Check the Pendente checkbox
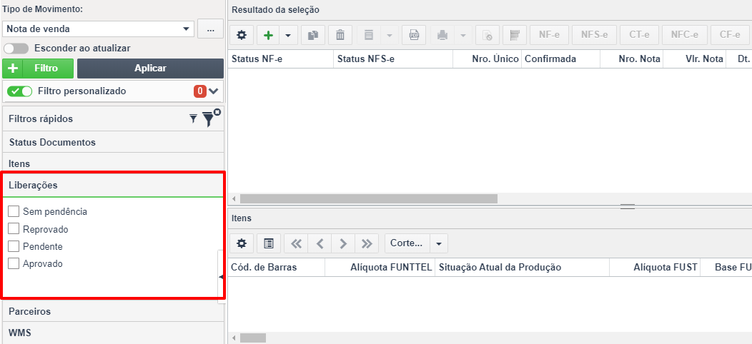The width and height of the screenshot is (752, 344). pos(14,247)
